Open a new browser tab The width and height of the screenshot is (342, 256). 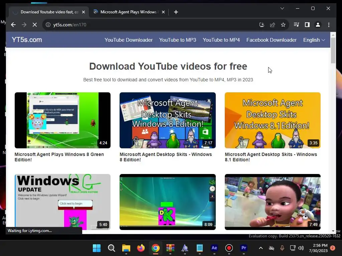tap(176, 12)
